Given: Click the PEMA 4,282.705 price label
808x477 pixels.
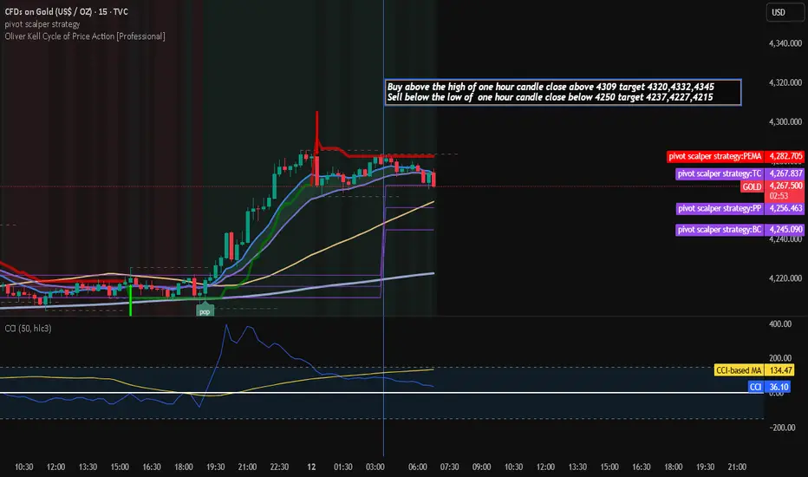Looking at the screenshot, I should coord(735,156).
